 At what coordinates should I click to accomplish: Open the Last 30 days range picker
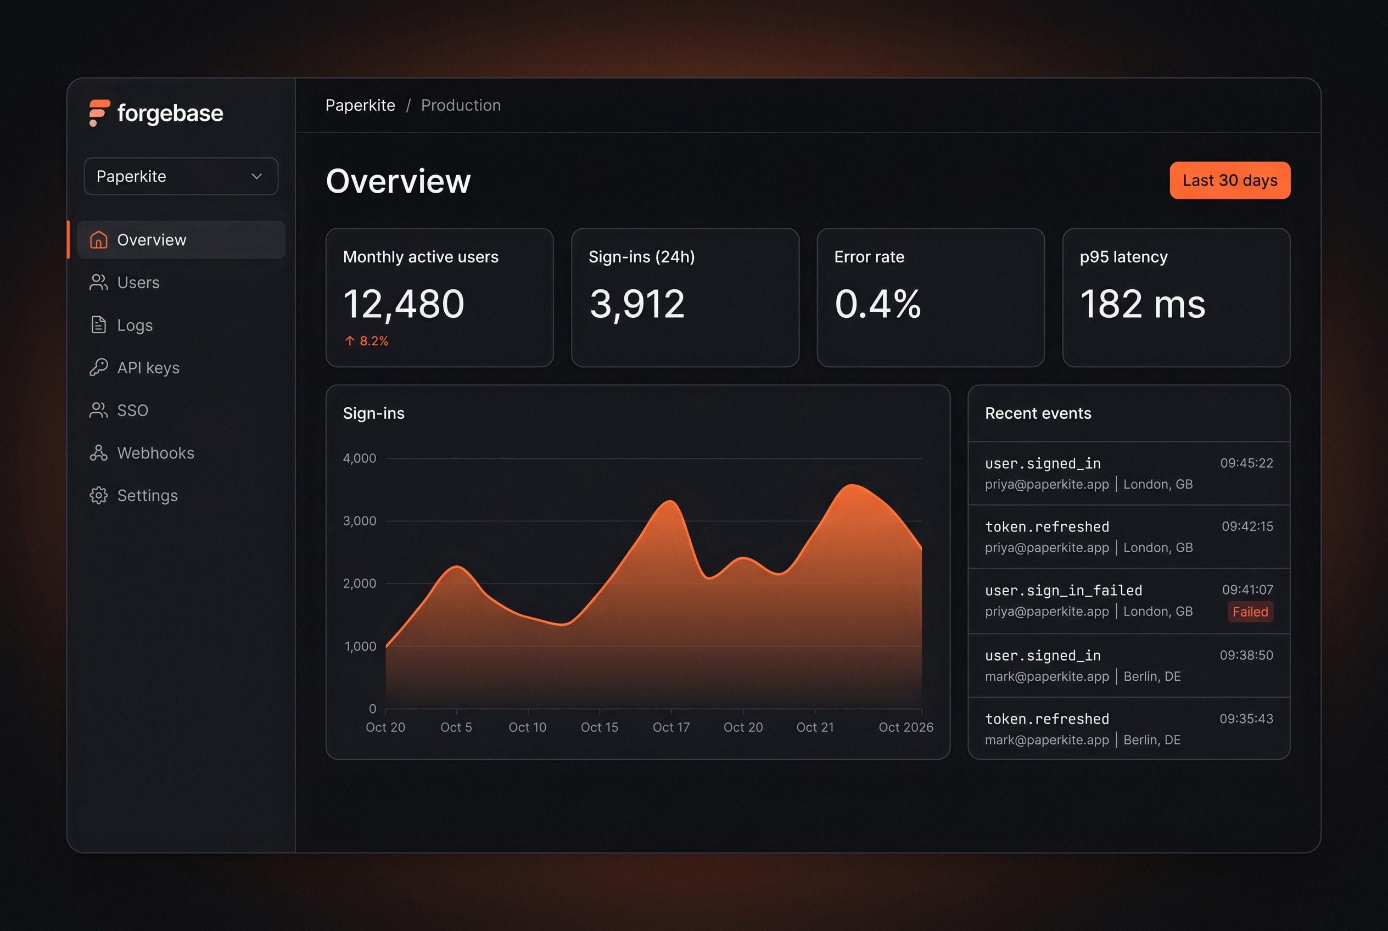click(x=1229, y=181)
